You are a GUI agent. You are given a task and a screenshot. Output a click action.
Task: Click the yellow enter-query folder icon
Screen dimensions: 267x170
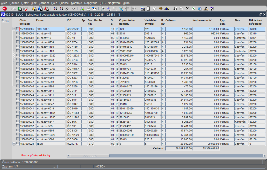point(34,9)
